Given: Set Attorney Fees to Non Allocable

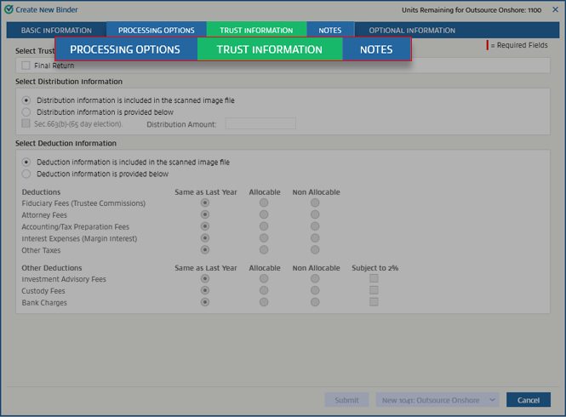Looking at the screenshot, I should pyautogui.click(x=315, y=215).
